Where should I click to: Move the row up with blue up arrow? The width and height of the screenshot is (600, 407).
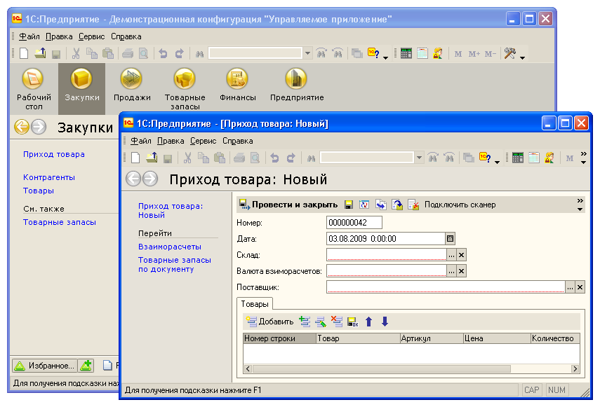(369, 322)
